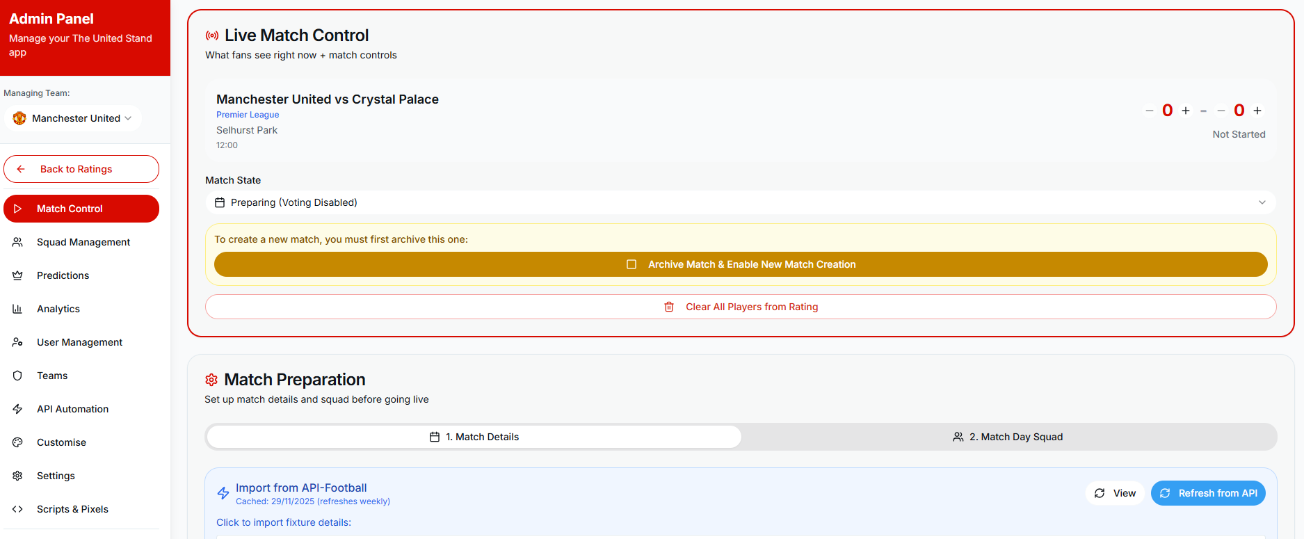Click the people icon on the Match Day Squad tab
Screen dimensions: 1304x539
[958, 437]
